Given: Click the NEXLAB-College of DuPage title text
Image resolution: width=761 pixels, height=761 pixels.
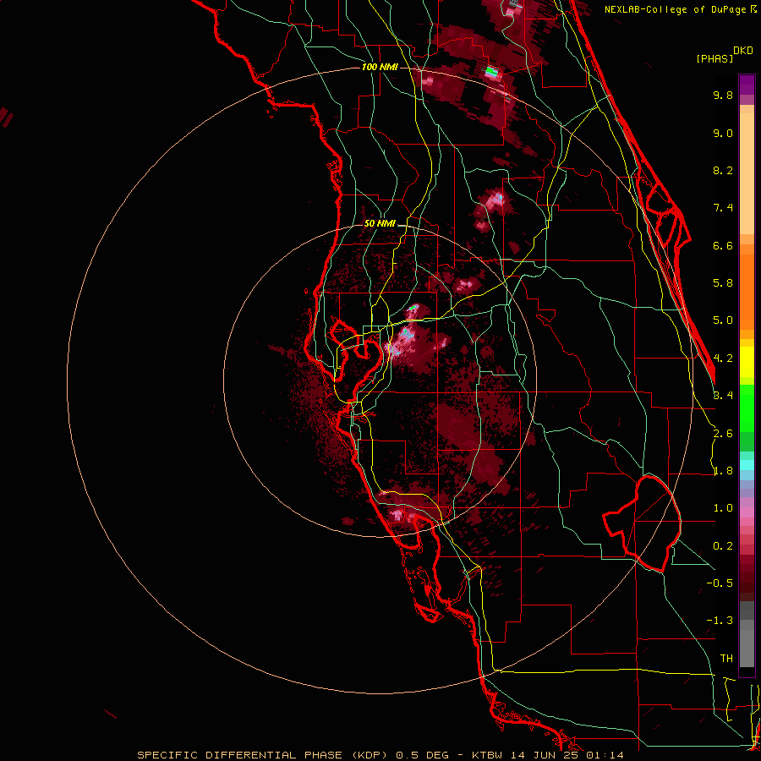Looking at the screenshot, I should click(680, 9).
